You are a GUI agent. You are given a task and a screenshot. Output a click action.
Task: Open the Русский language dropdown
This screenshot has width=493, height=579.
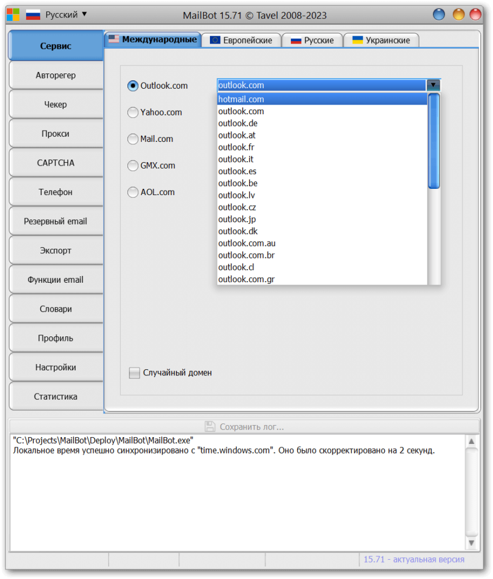[x=66, y=15]
